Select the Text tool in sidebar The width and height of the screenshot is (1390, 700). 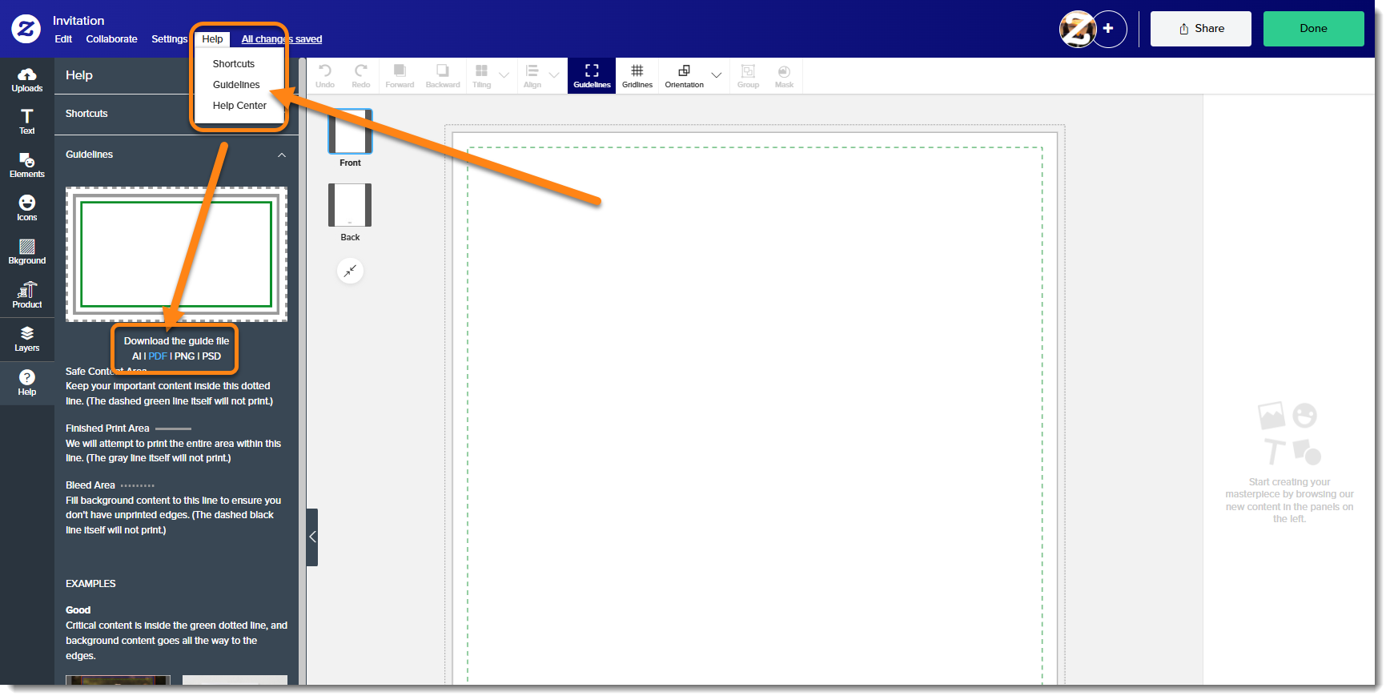26,122
